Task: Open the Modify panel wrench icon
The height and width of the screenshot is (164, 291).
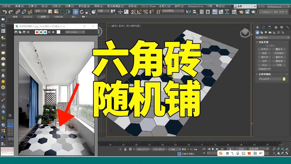Action: (x=288, y=27)
